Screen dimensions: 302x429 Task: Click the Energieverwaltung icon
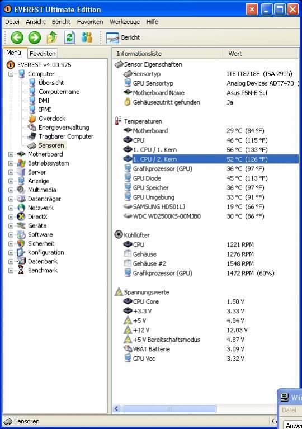point(32,128)
